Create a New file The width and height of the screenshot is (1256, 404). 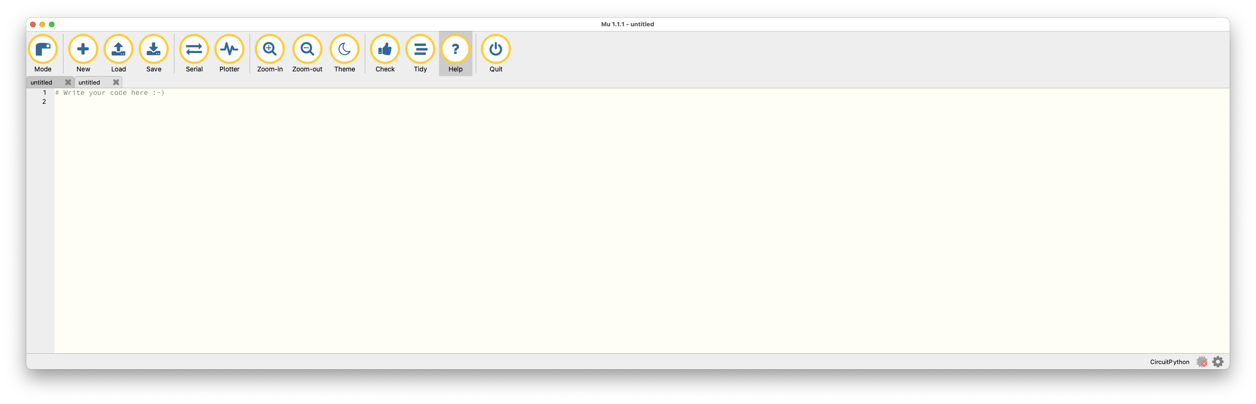(x=83, y=54)
